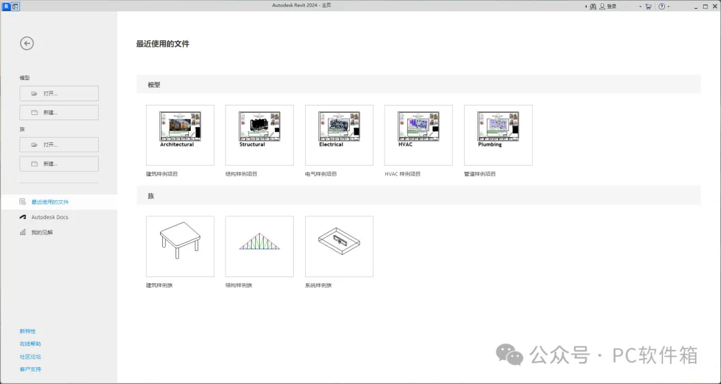Expand the InfoCenter search arrow near binoculars
This screenshot has height=384, width=721.
coord(586,7)
